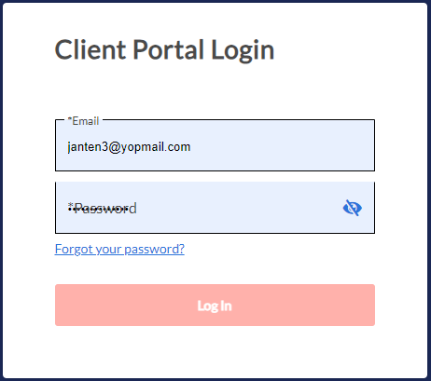Viewport: 431px width, 381px height.
Task: Click the pink Log In button
Action: coord(215,306)
